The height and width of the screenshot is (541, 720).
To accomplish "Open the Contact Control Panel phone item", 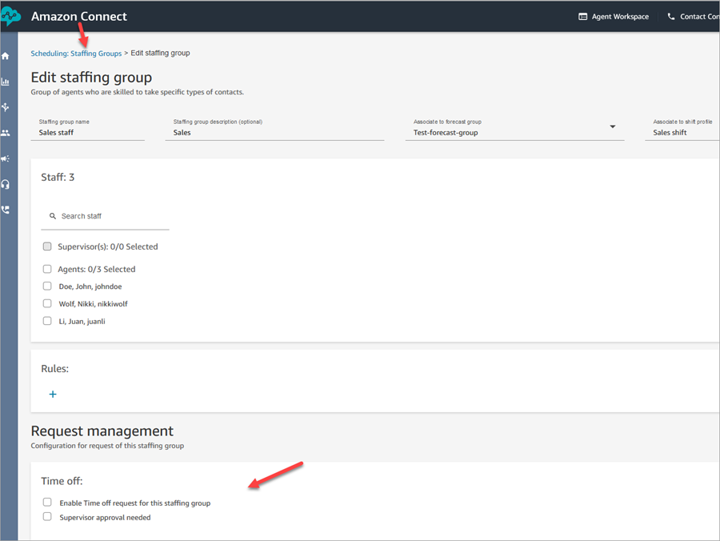I will pos(692,17).
